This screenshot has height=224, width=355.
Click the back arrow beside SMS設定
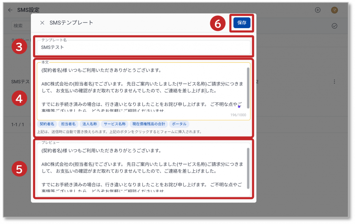click(x=10, y=10)
